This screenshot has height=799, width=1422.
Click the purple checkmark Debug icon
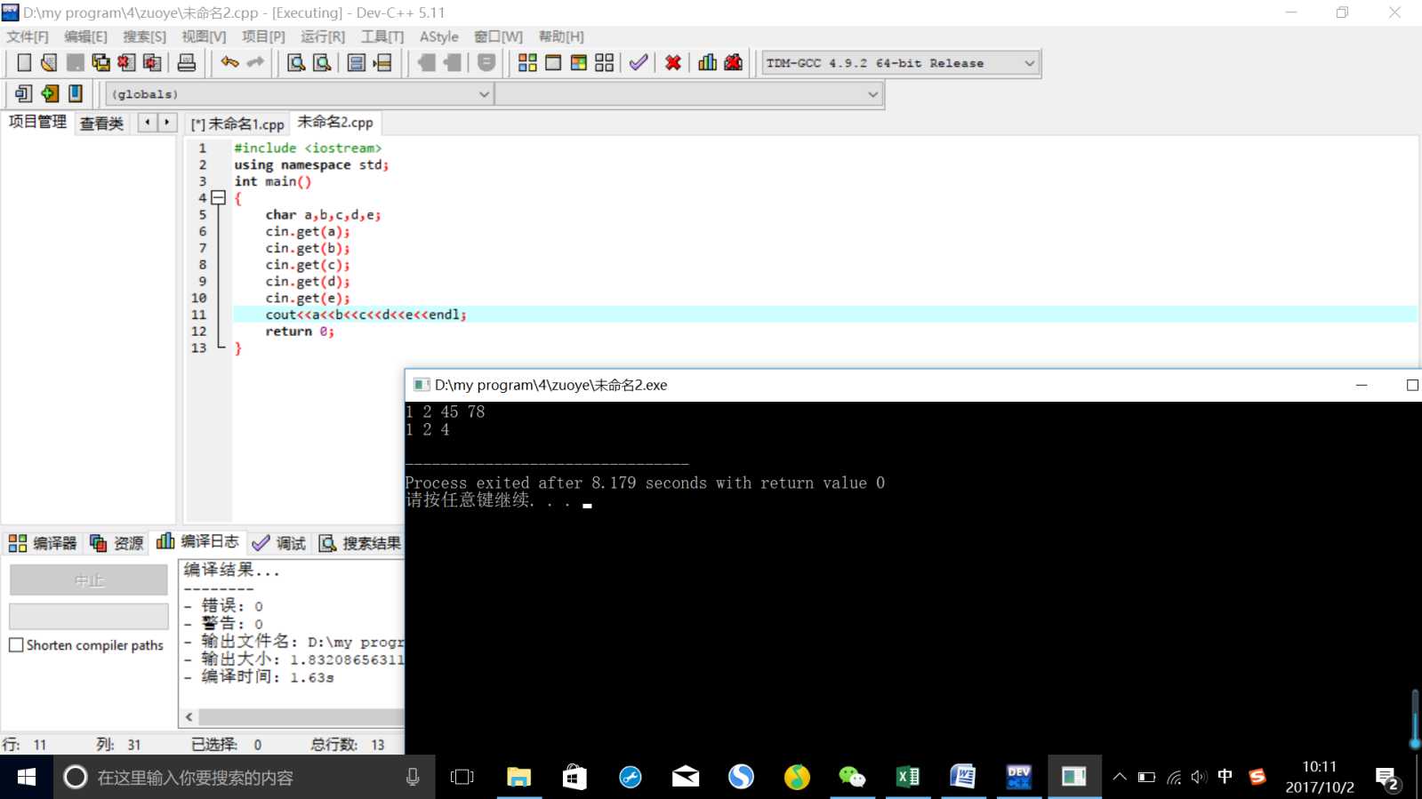pos(639,62)
